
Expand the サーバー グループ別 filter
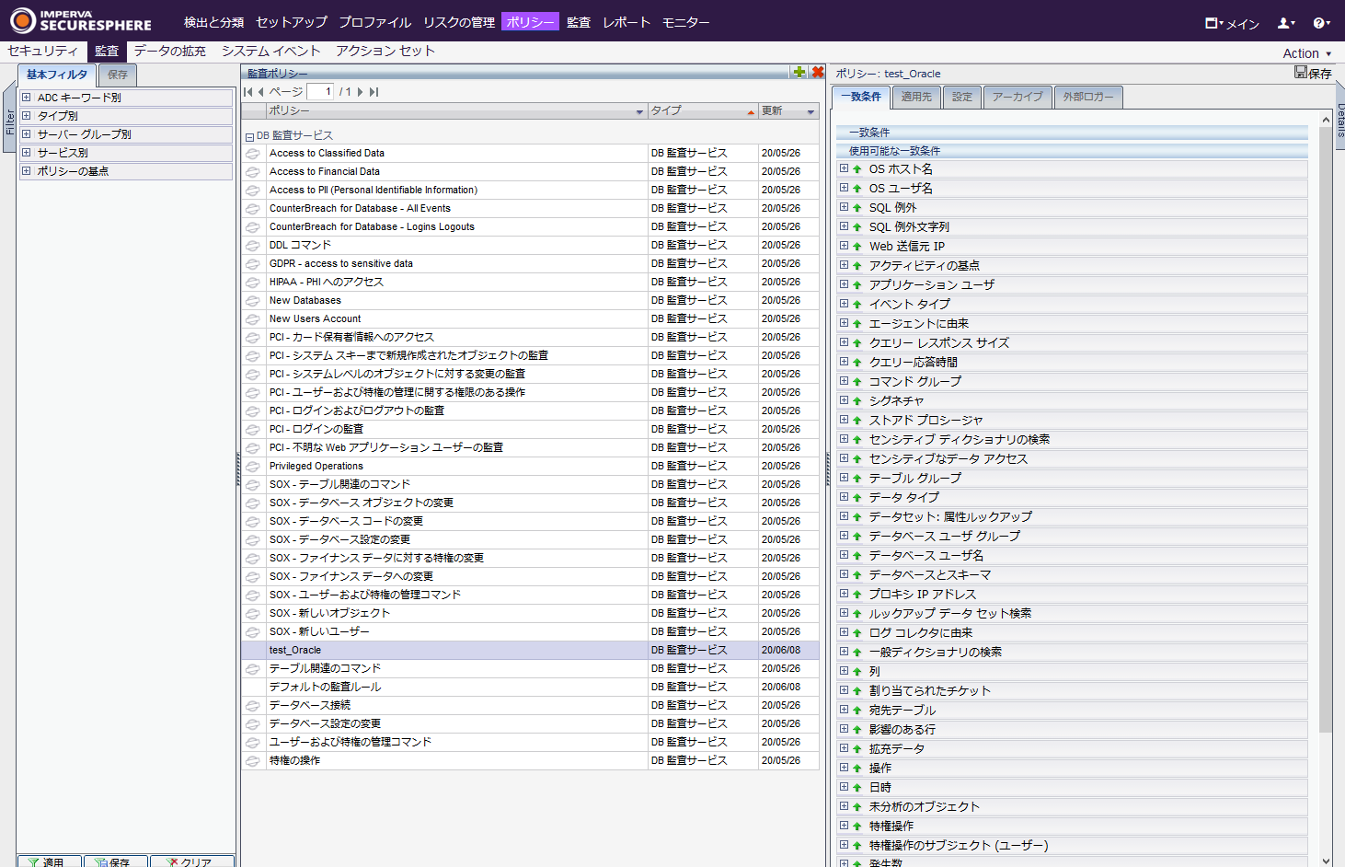[x=27, y=133]
